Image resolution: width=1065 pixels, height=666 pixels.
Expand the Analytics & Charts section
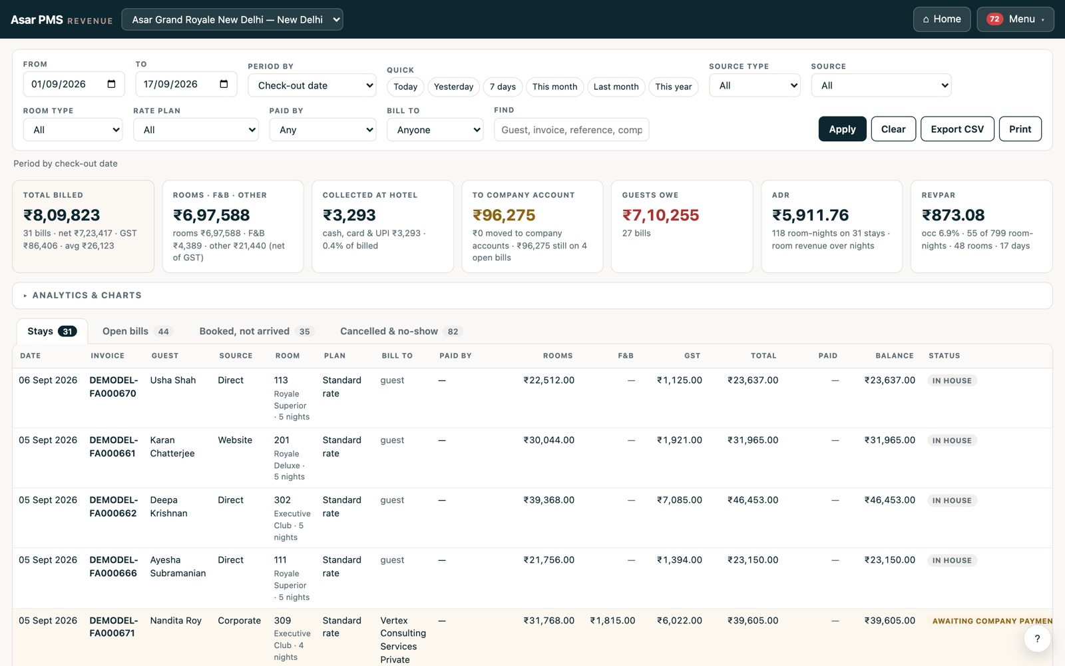pos(532,296)
